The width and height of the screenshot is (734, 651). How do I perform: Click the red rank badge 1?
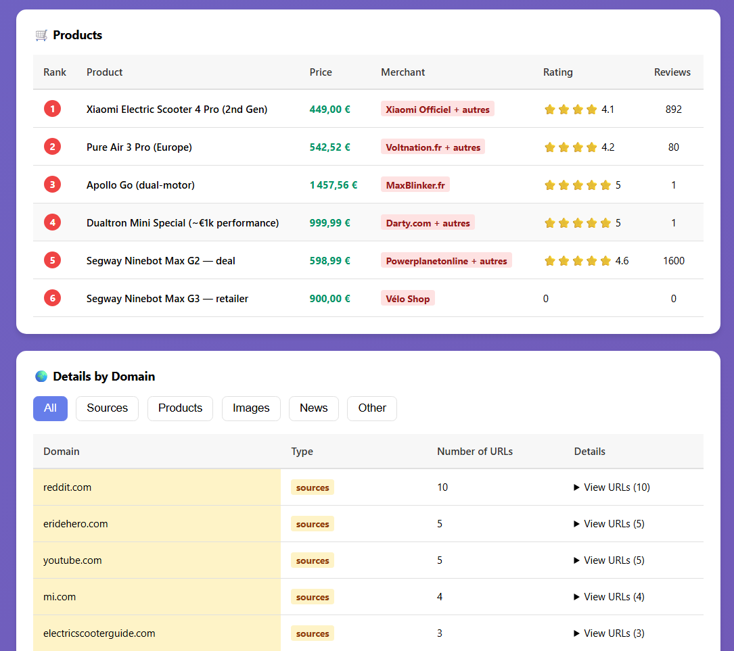52,109
